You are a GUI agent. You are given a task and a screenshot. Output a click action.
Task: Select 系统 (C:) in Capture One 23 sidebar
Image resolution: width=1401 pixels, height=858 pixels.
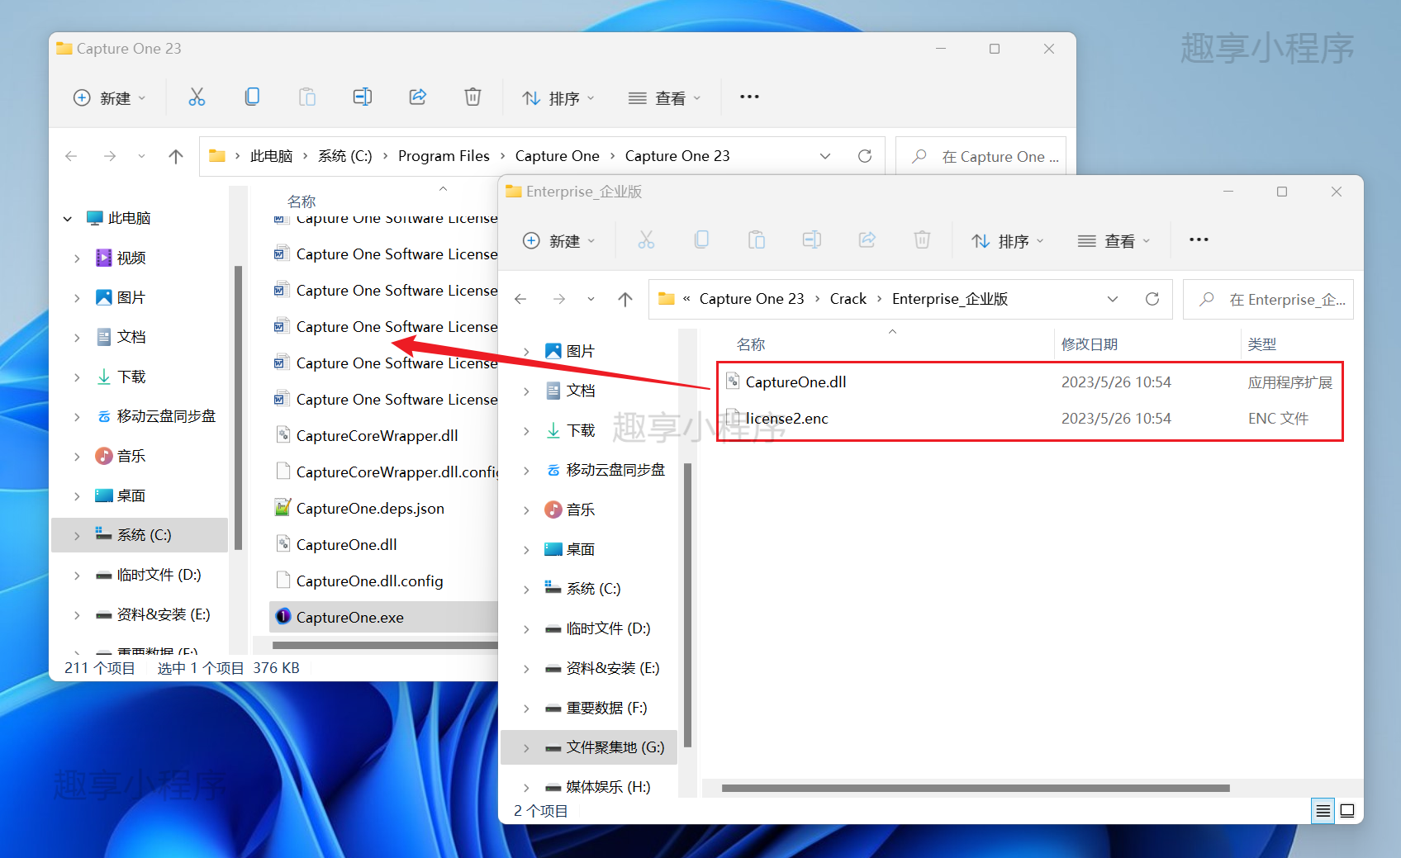coord(140,535)
